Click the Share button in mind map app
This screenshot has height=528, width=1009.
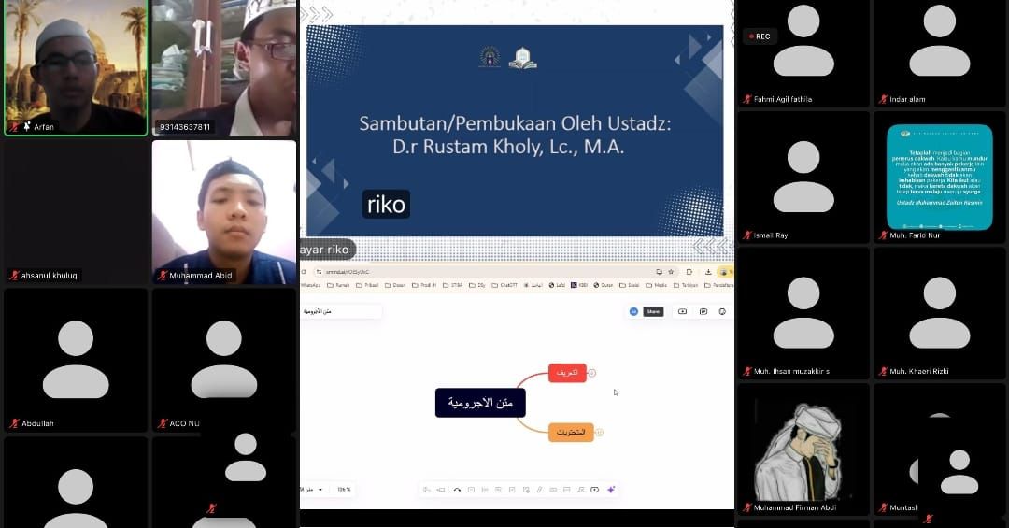[653, 311]
